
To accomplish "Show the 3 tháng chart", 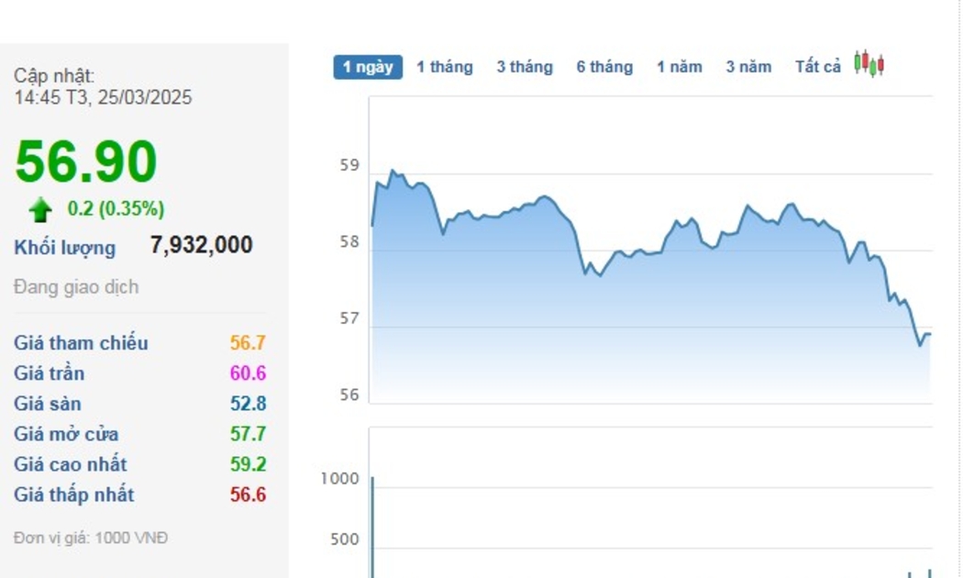I will click(x=525, y=67).
